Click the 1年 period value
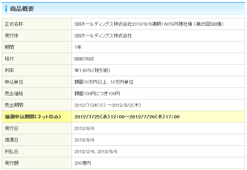247x170 pixels. point(78,47)
